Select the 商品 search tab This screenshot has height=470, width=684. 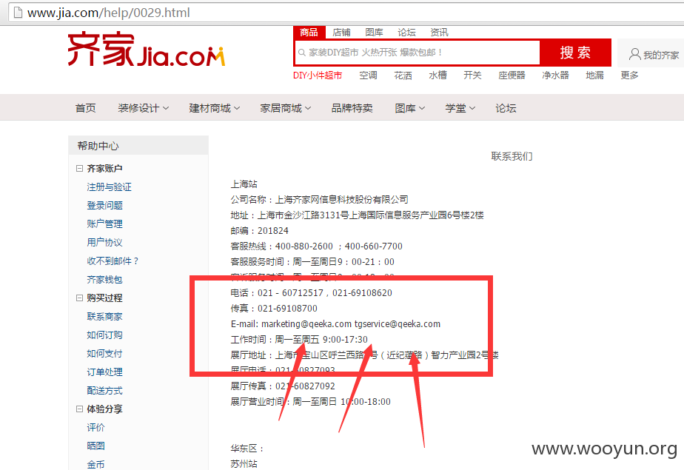309,33
